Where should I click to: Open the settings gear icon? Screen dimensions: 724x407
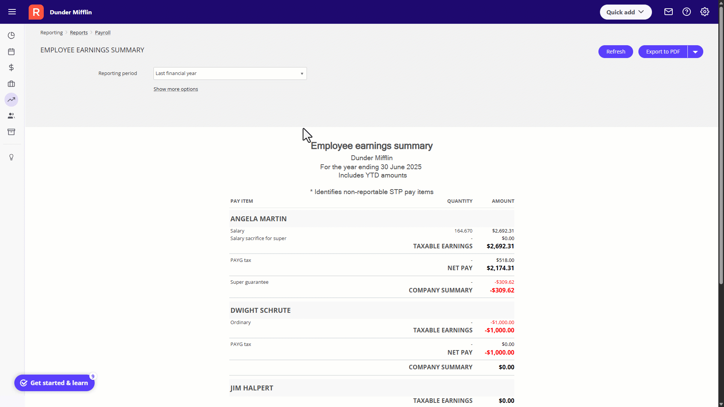[705, 12]
